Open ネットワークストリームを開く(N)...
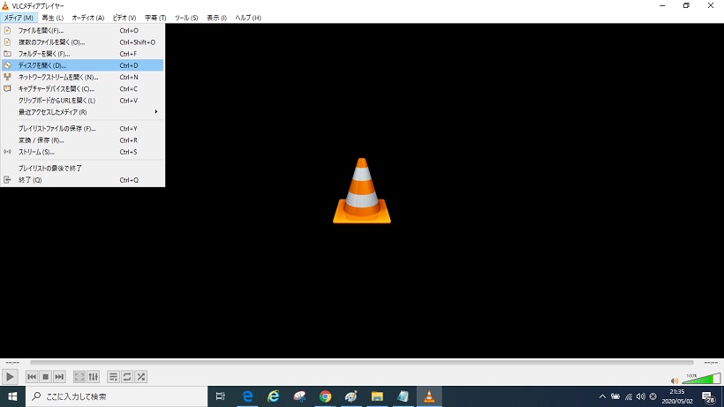This screenshot has height=407, width=724. click(x=83, y=77)
